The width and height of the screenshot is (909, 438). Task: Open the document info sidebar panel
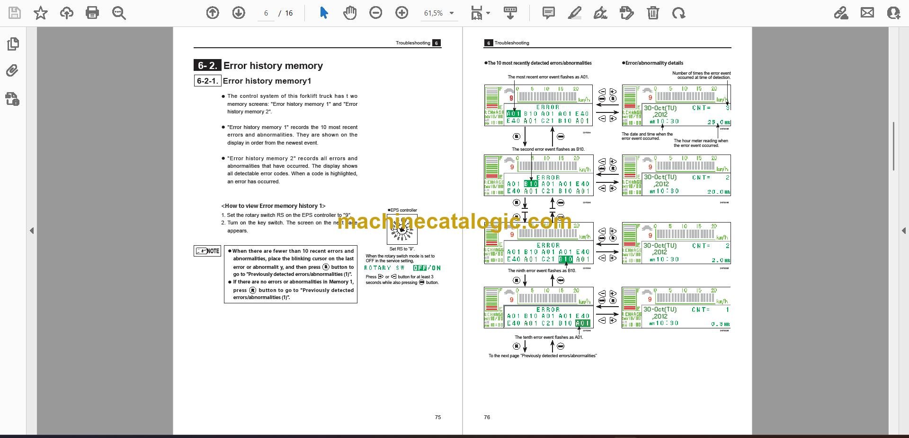(x=13, y=99)
